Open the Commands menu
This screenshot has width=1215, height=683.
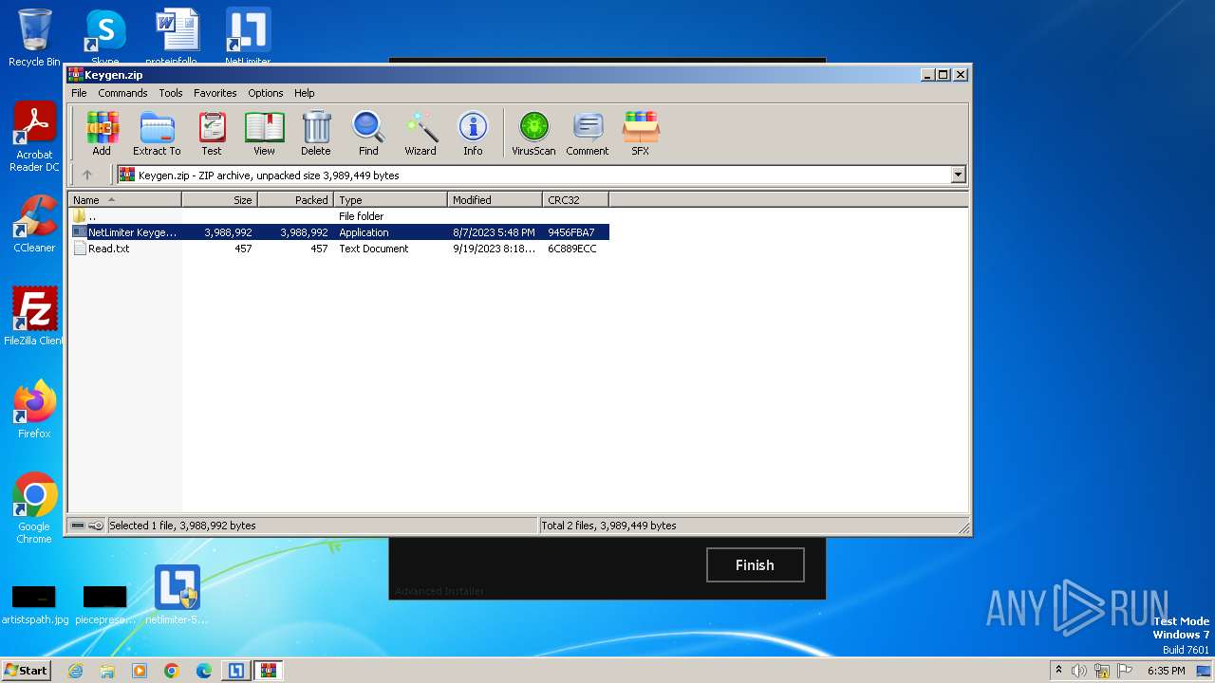pyautogui.click(x=122, y=93)
